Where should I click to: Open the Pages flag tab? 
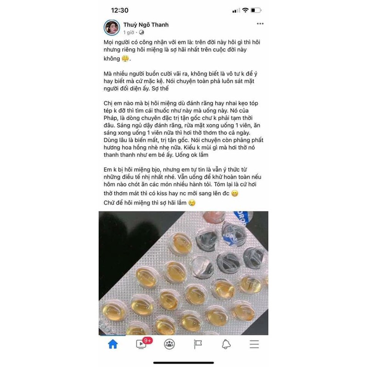tap(198, 344)
